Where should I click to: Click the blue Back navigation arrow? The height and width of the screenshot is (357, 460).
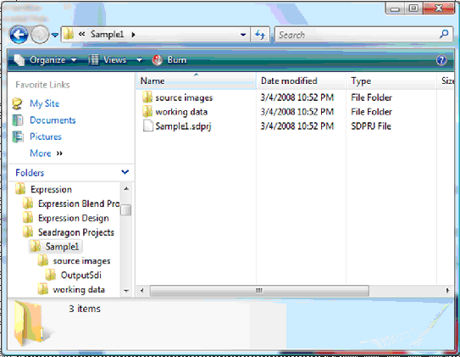coord(19,35)
